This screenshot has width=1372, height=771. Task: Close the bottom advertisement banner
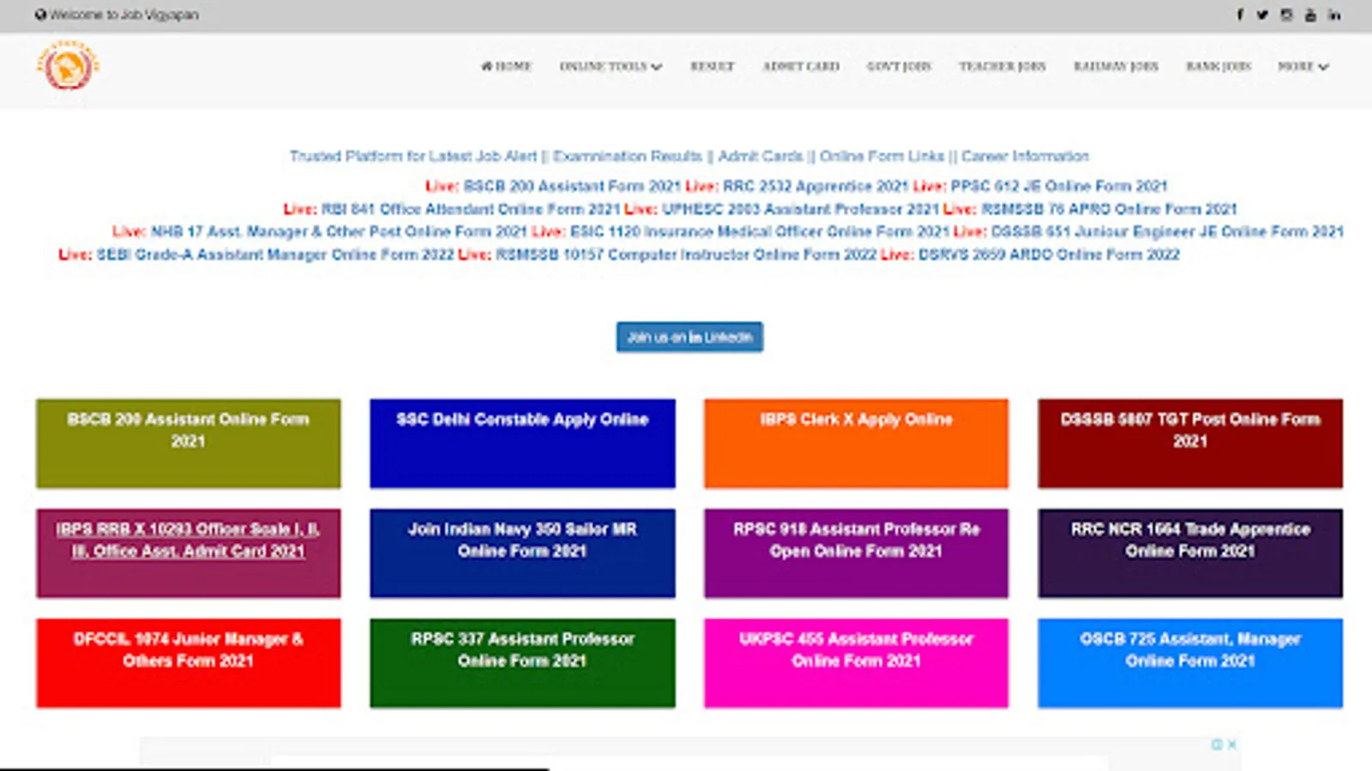[1231, 744]
